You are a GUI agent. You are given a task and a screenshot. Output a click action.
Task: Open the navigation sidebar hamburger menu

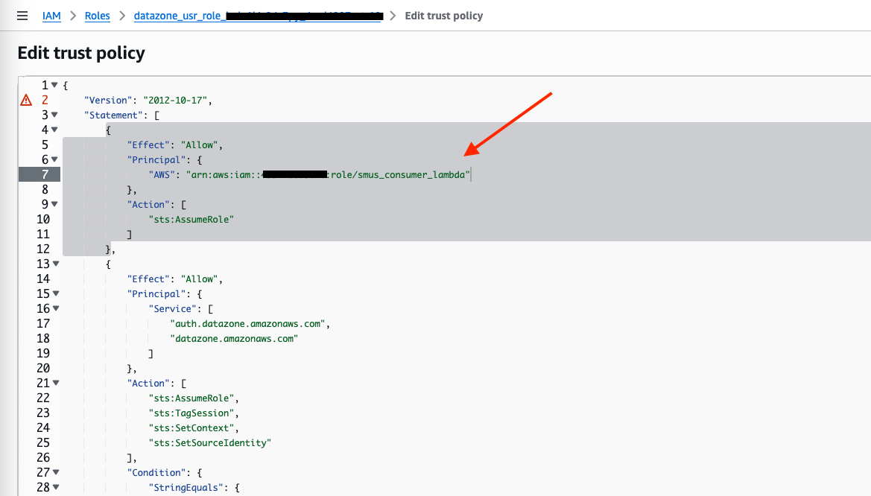pos(22,15)
